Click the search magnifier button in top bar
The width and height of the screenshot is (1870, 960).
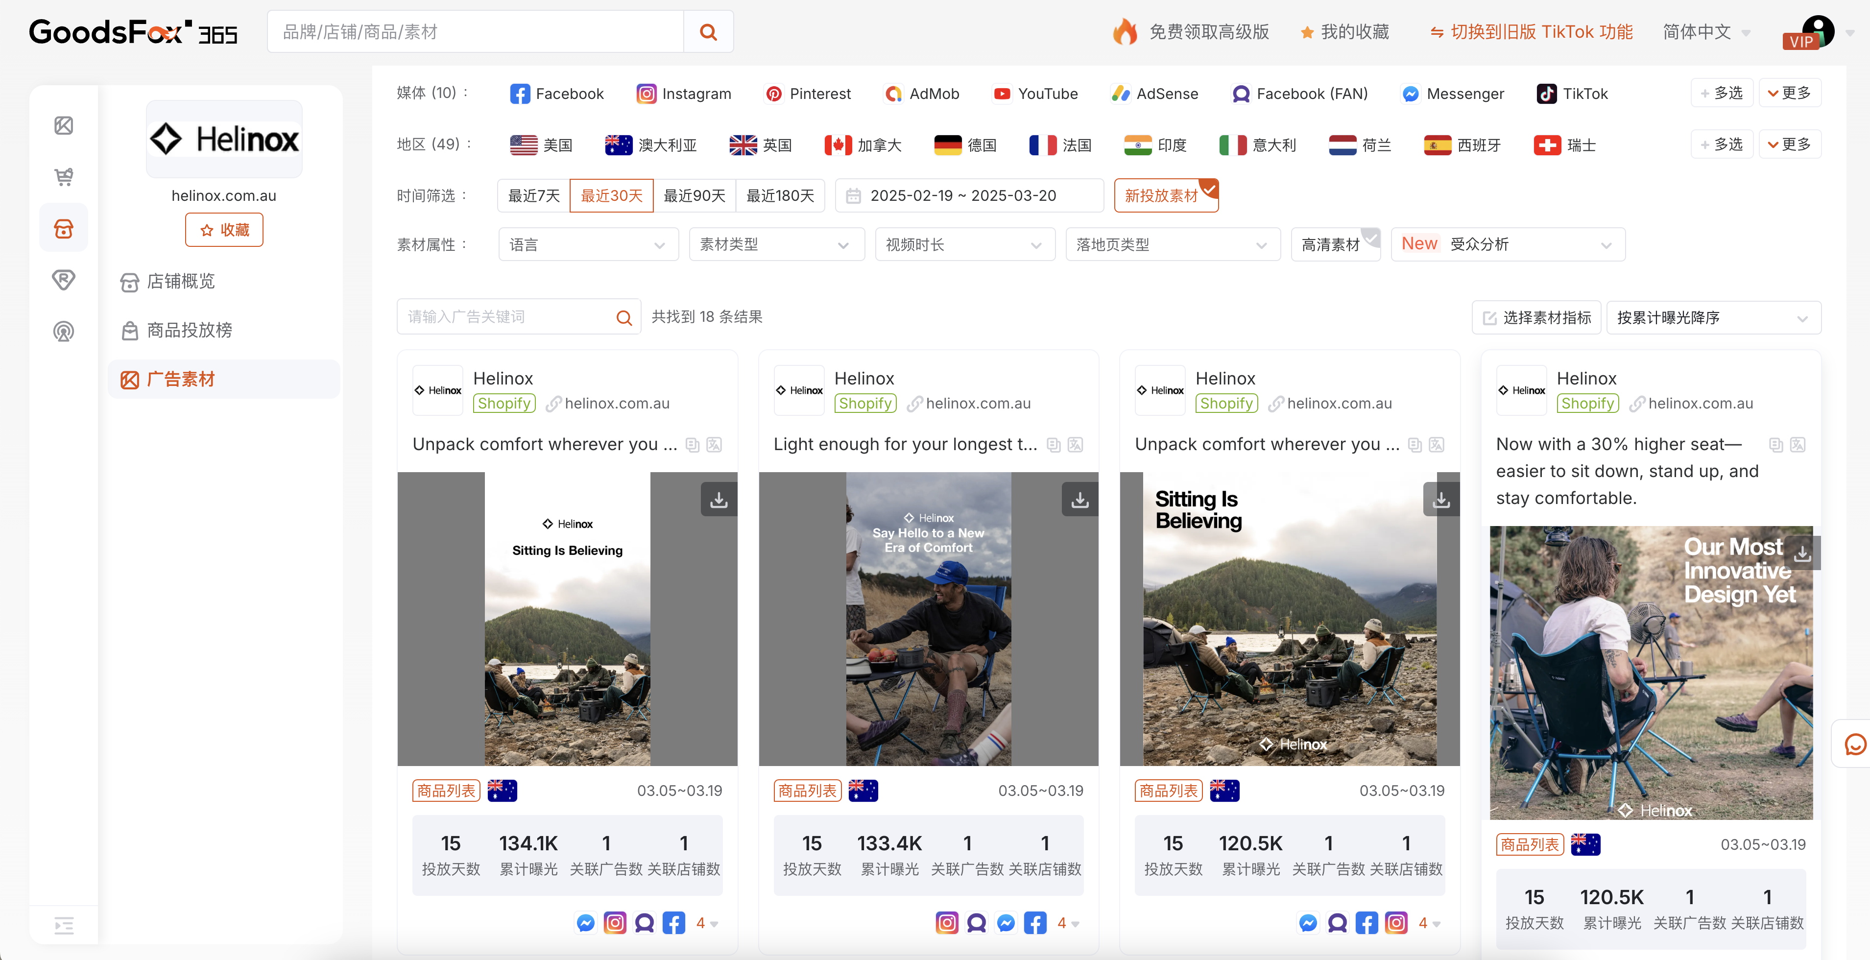click(x=708, y=32)
